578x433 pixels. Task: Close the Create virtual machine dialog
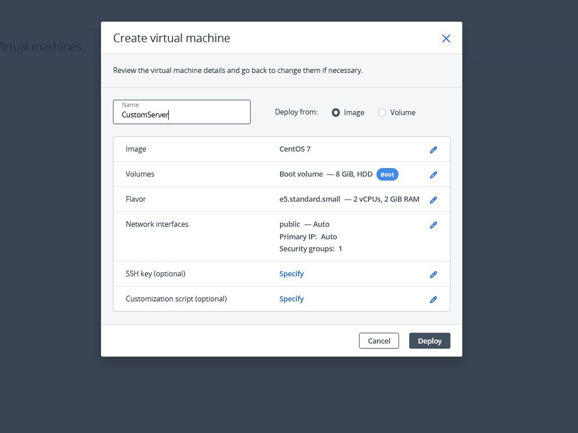[x=446, y=38]
